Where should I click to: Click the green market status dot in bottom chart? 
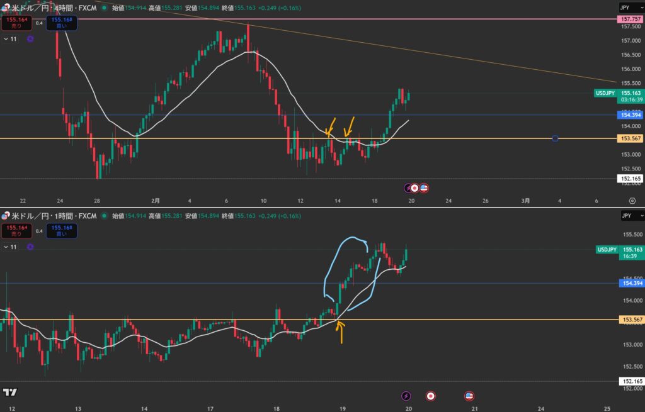click(104, 216)
